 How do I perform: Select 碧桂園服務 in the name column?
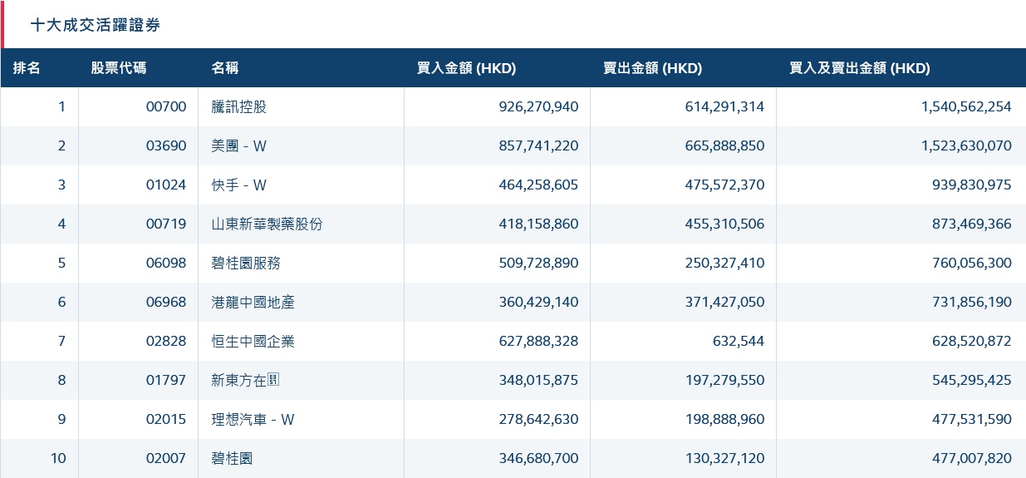246,263
